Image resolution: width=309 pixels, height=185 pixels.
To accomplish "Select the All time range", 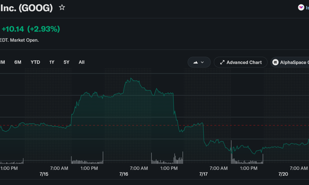I will coord(82,62).
